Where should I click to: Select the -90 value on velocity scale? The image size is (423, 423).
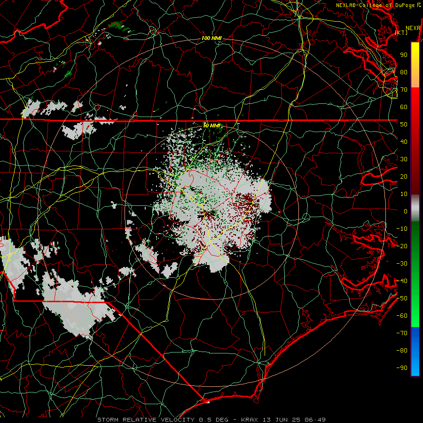[402, 368]
